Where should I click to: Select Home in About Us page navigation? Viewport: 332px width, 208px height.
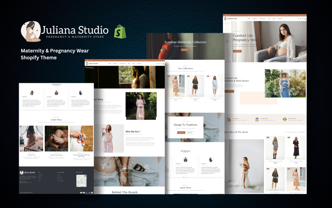click(x=110, y=64)
